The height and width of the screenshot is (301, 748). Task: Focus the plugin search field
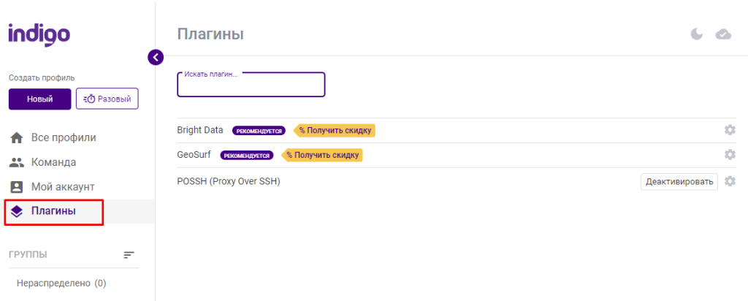[x=251, y=86]
